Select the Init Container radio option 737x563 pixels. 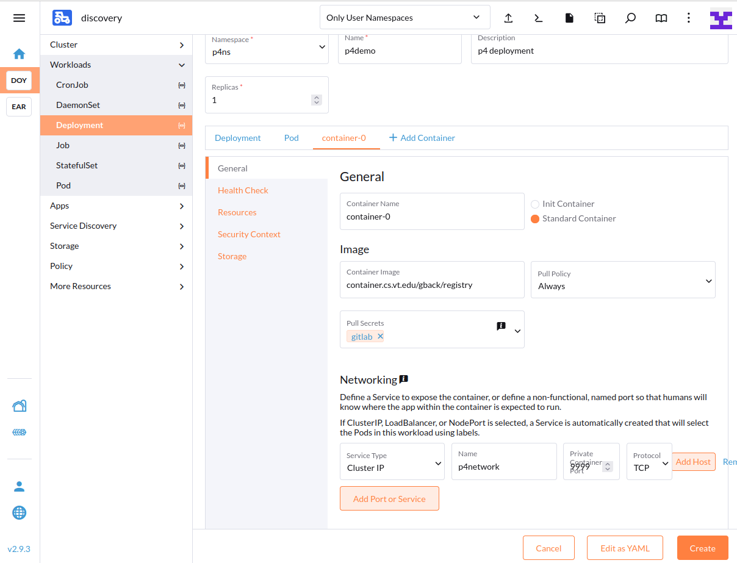(x=535, y=204)
